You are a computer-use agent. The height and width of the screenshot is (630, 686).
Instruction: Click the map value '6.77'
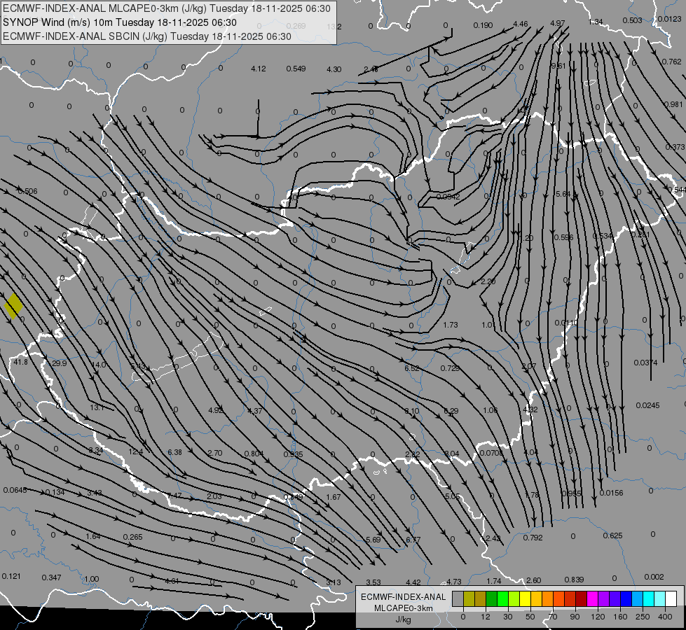coord(413,540)
